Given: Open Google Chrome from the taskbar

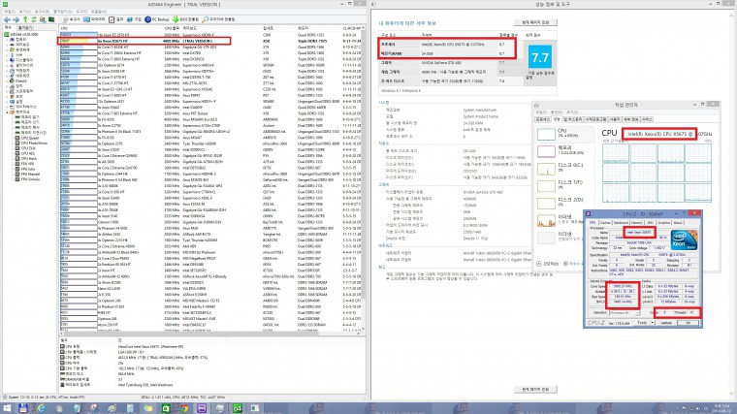Looking at the screenshot, I should point(184,408).
